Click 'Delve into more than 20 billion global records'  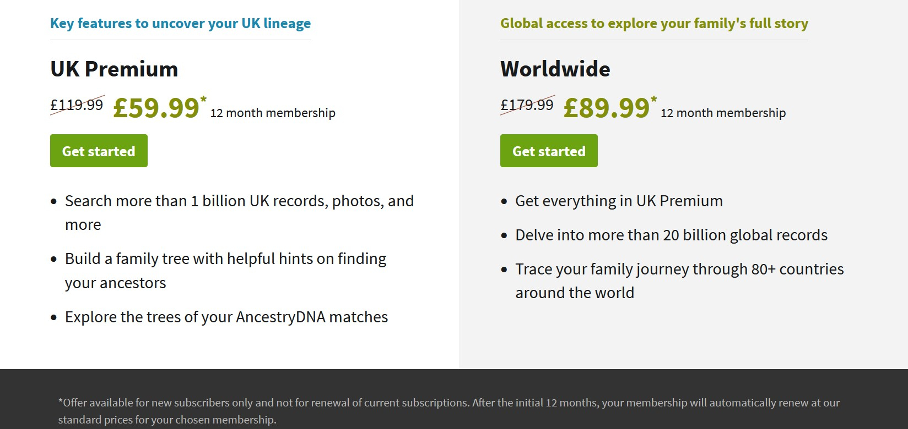point(671,235)
